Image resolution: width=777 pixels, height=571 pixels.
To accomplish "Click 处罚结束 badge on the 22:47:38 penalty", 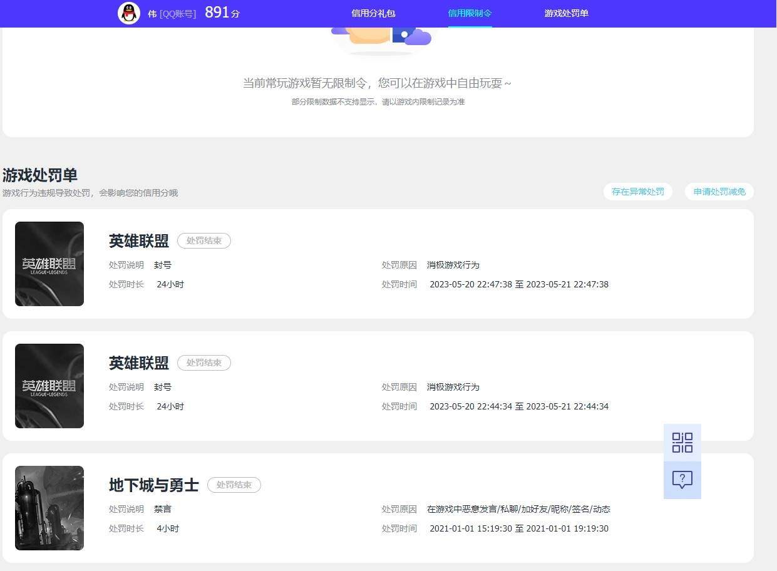I will (x=204, y=240).
